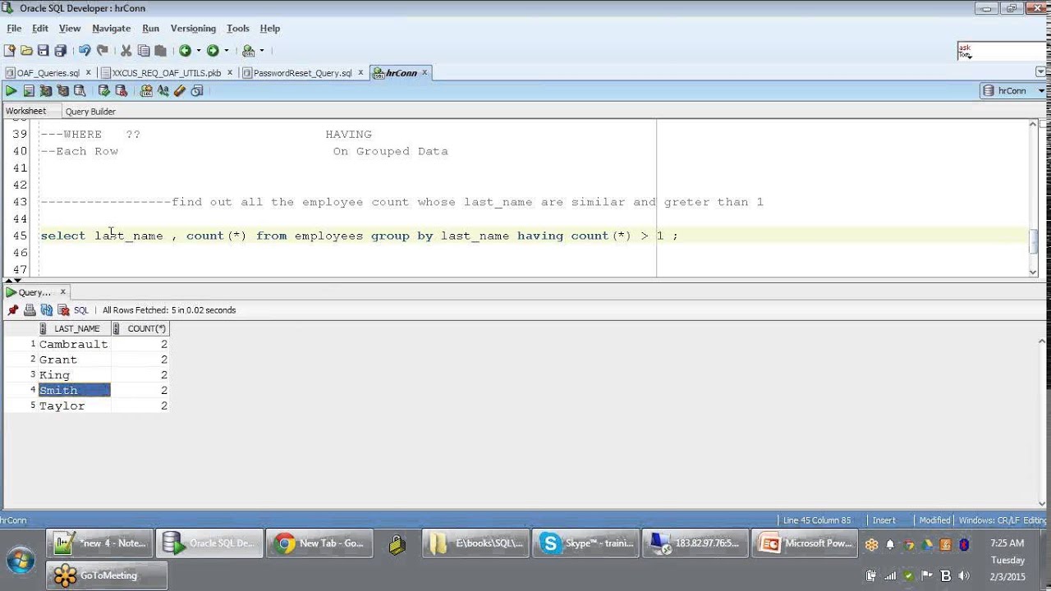Select the Cambrault result cell
This screenshot has height=591, width=1051.
click(74, 345)
